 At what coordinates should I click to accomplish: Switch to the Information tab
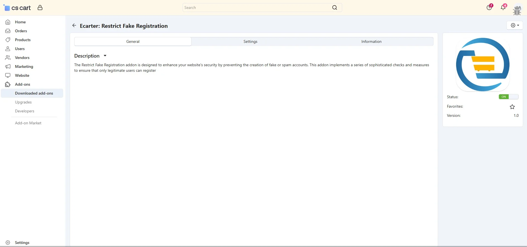371,41
